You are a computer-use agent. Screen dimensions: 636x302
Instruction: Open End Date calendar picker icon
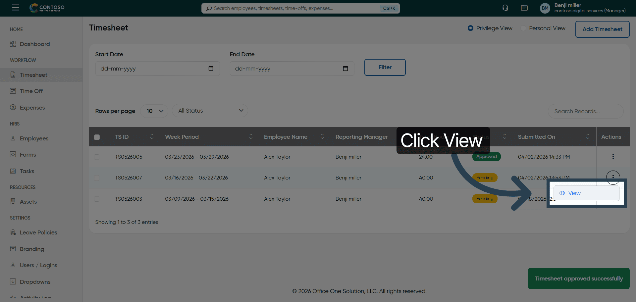click(x=345, y=69)
